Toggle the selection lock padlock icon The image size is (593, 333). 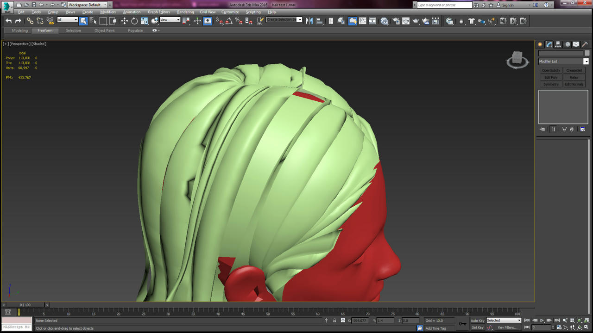tap(334, 321)
